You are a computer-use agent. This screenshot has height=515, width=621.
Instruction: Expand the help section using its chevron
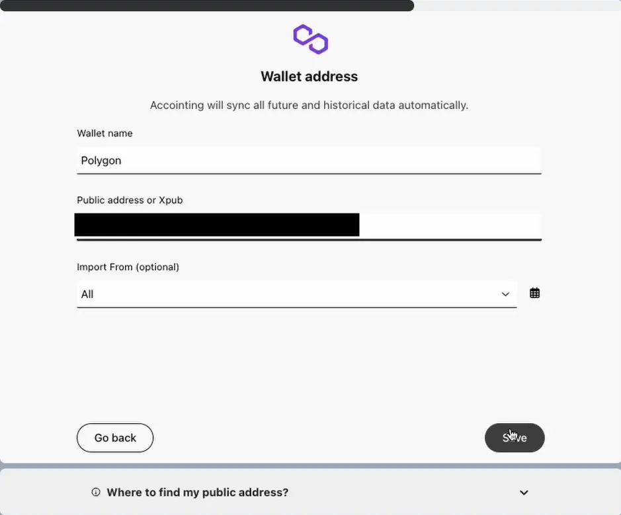[x=524, y=493]
